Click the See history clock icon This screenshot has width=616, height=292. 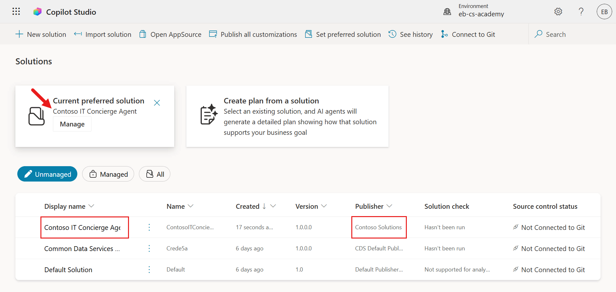coord(392,34)
